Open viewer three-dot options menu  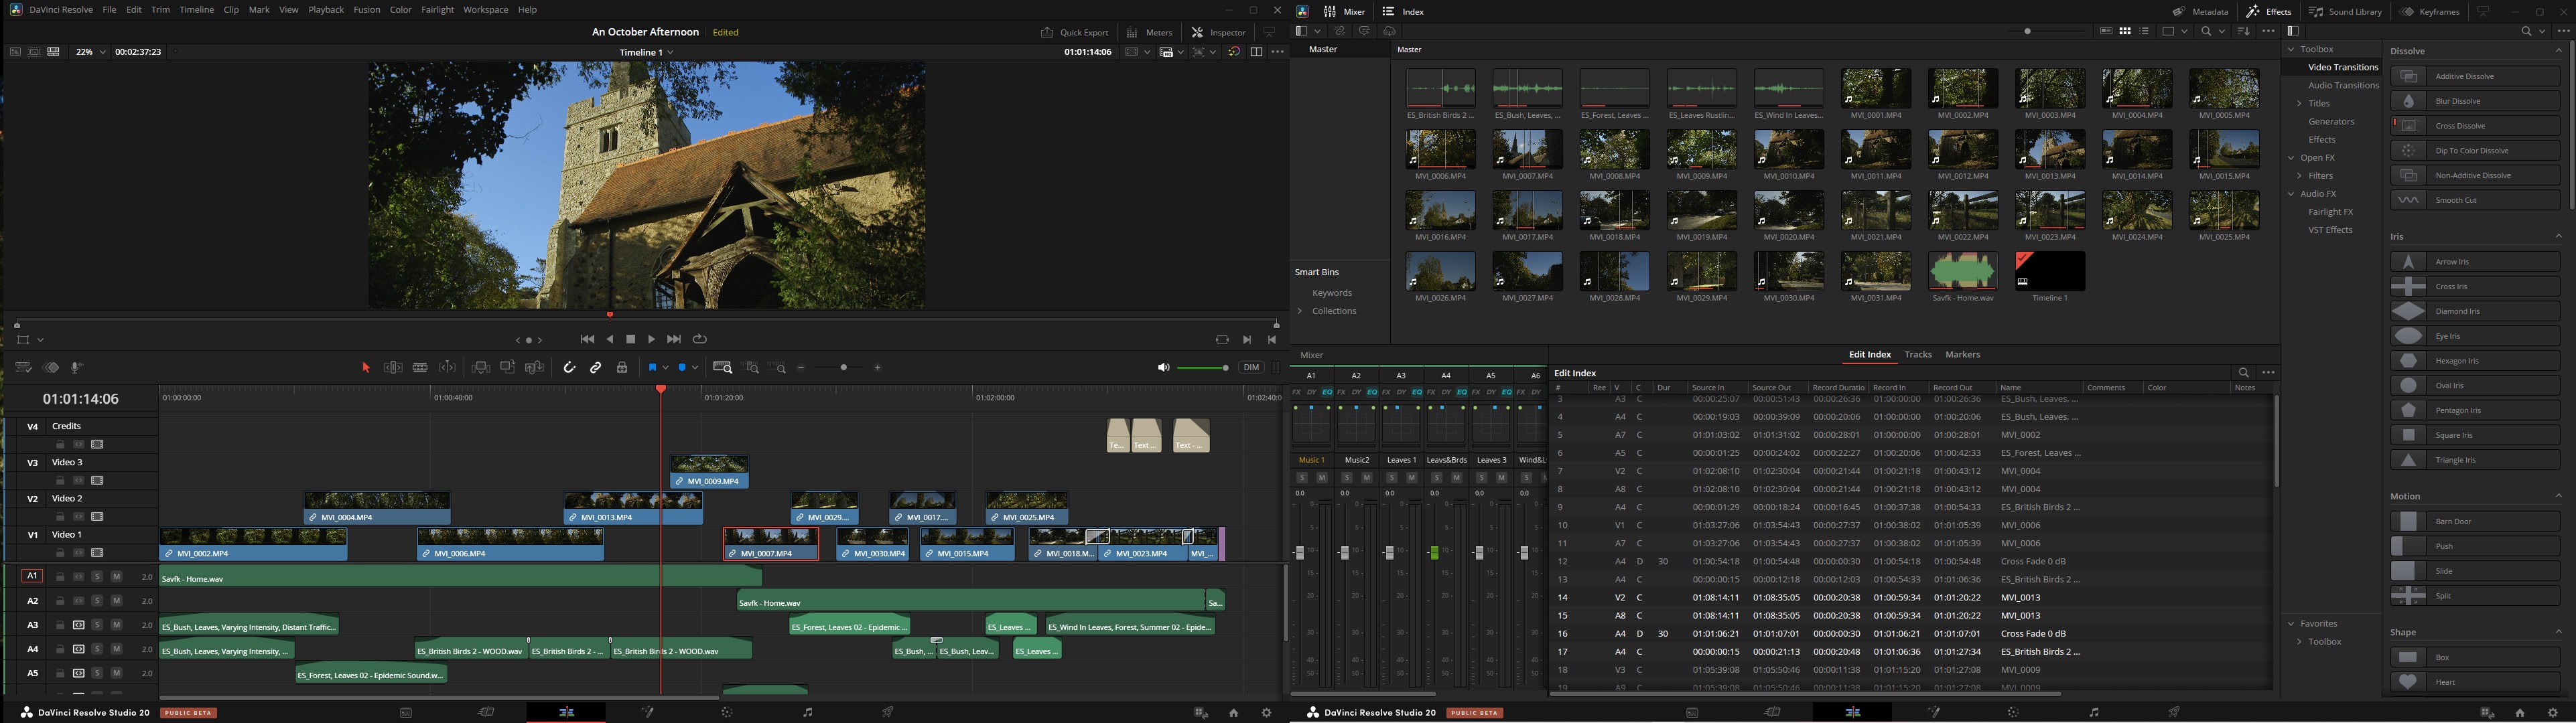point(1277,52)
